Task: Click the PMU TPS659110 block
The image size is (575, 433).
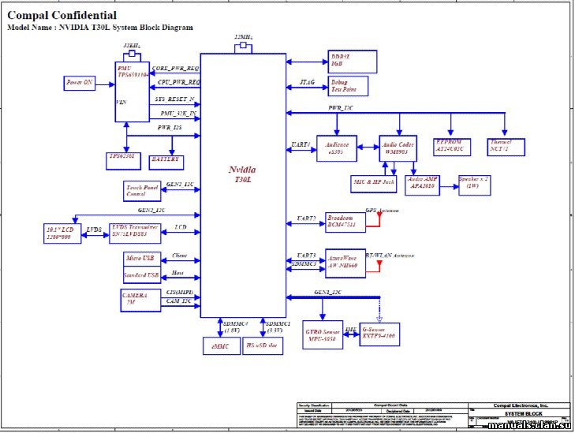Action: coord(132,91)
